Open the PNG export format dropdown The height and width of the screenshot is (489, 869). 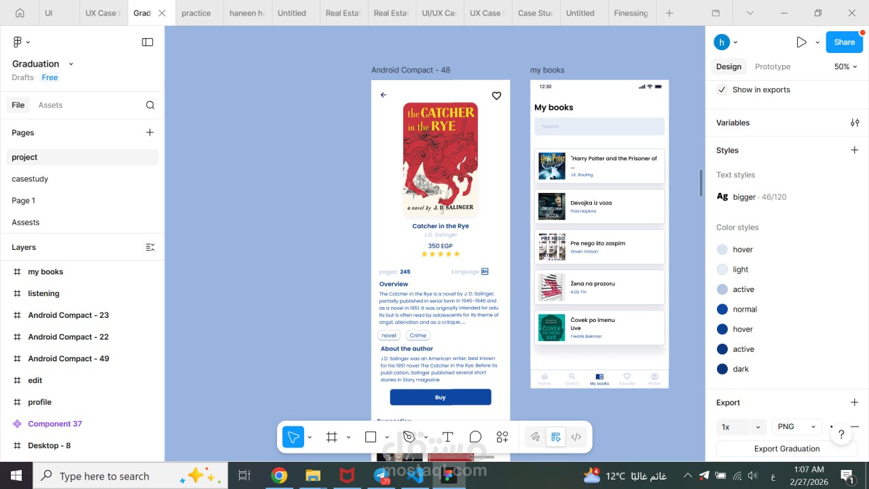coord(797,427)
